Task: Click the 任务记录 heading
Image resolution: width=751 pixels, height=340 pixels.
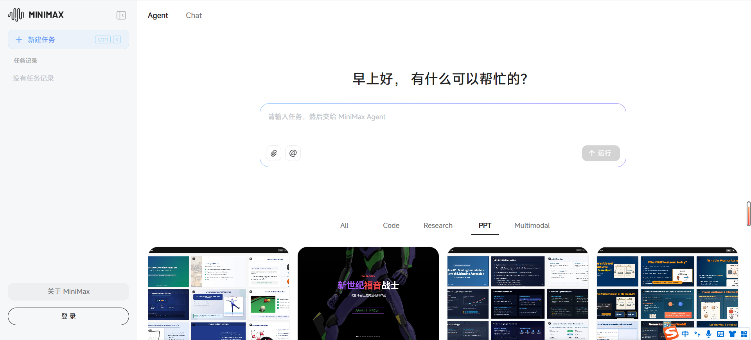Action: [25, 61]
